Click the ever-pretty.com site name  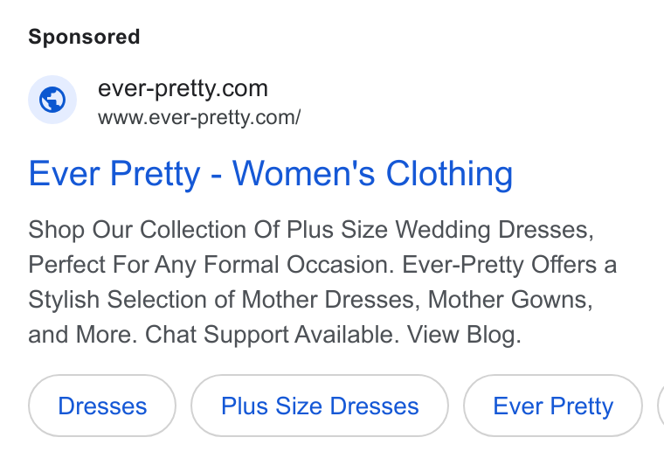point(183,88)
